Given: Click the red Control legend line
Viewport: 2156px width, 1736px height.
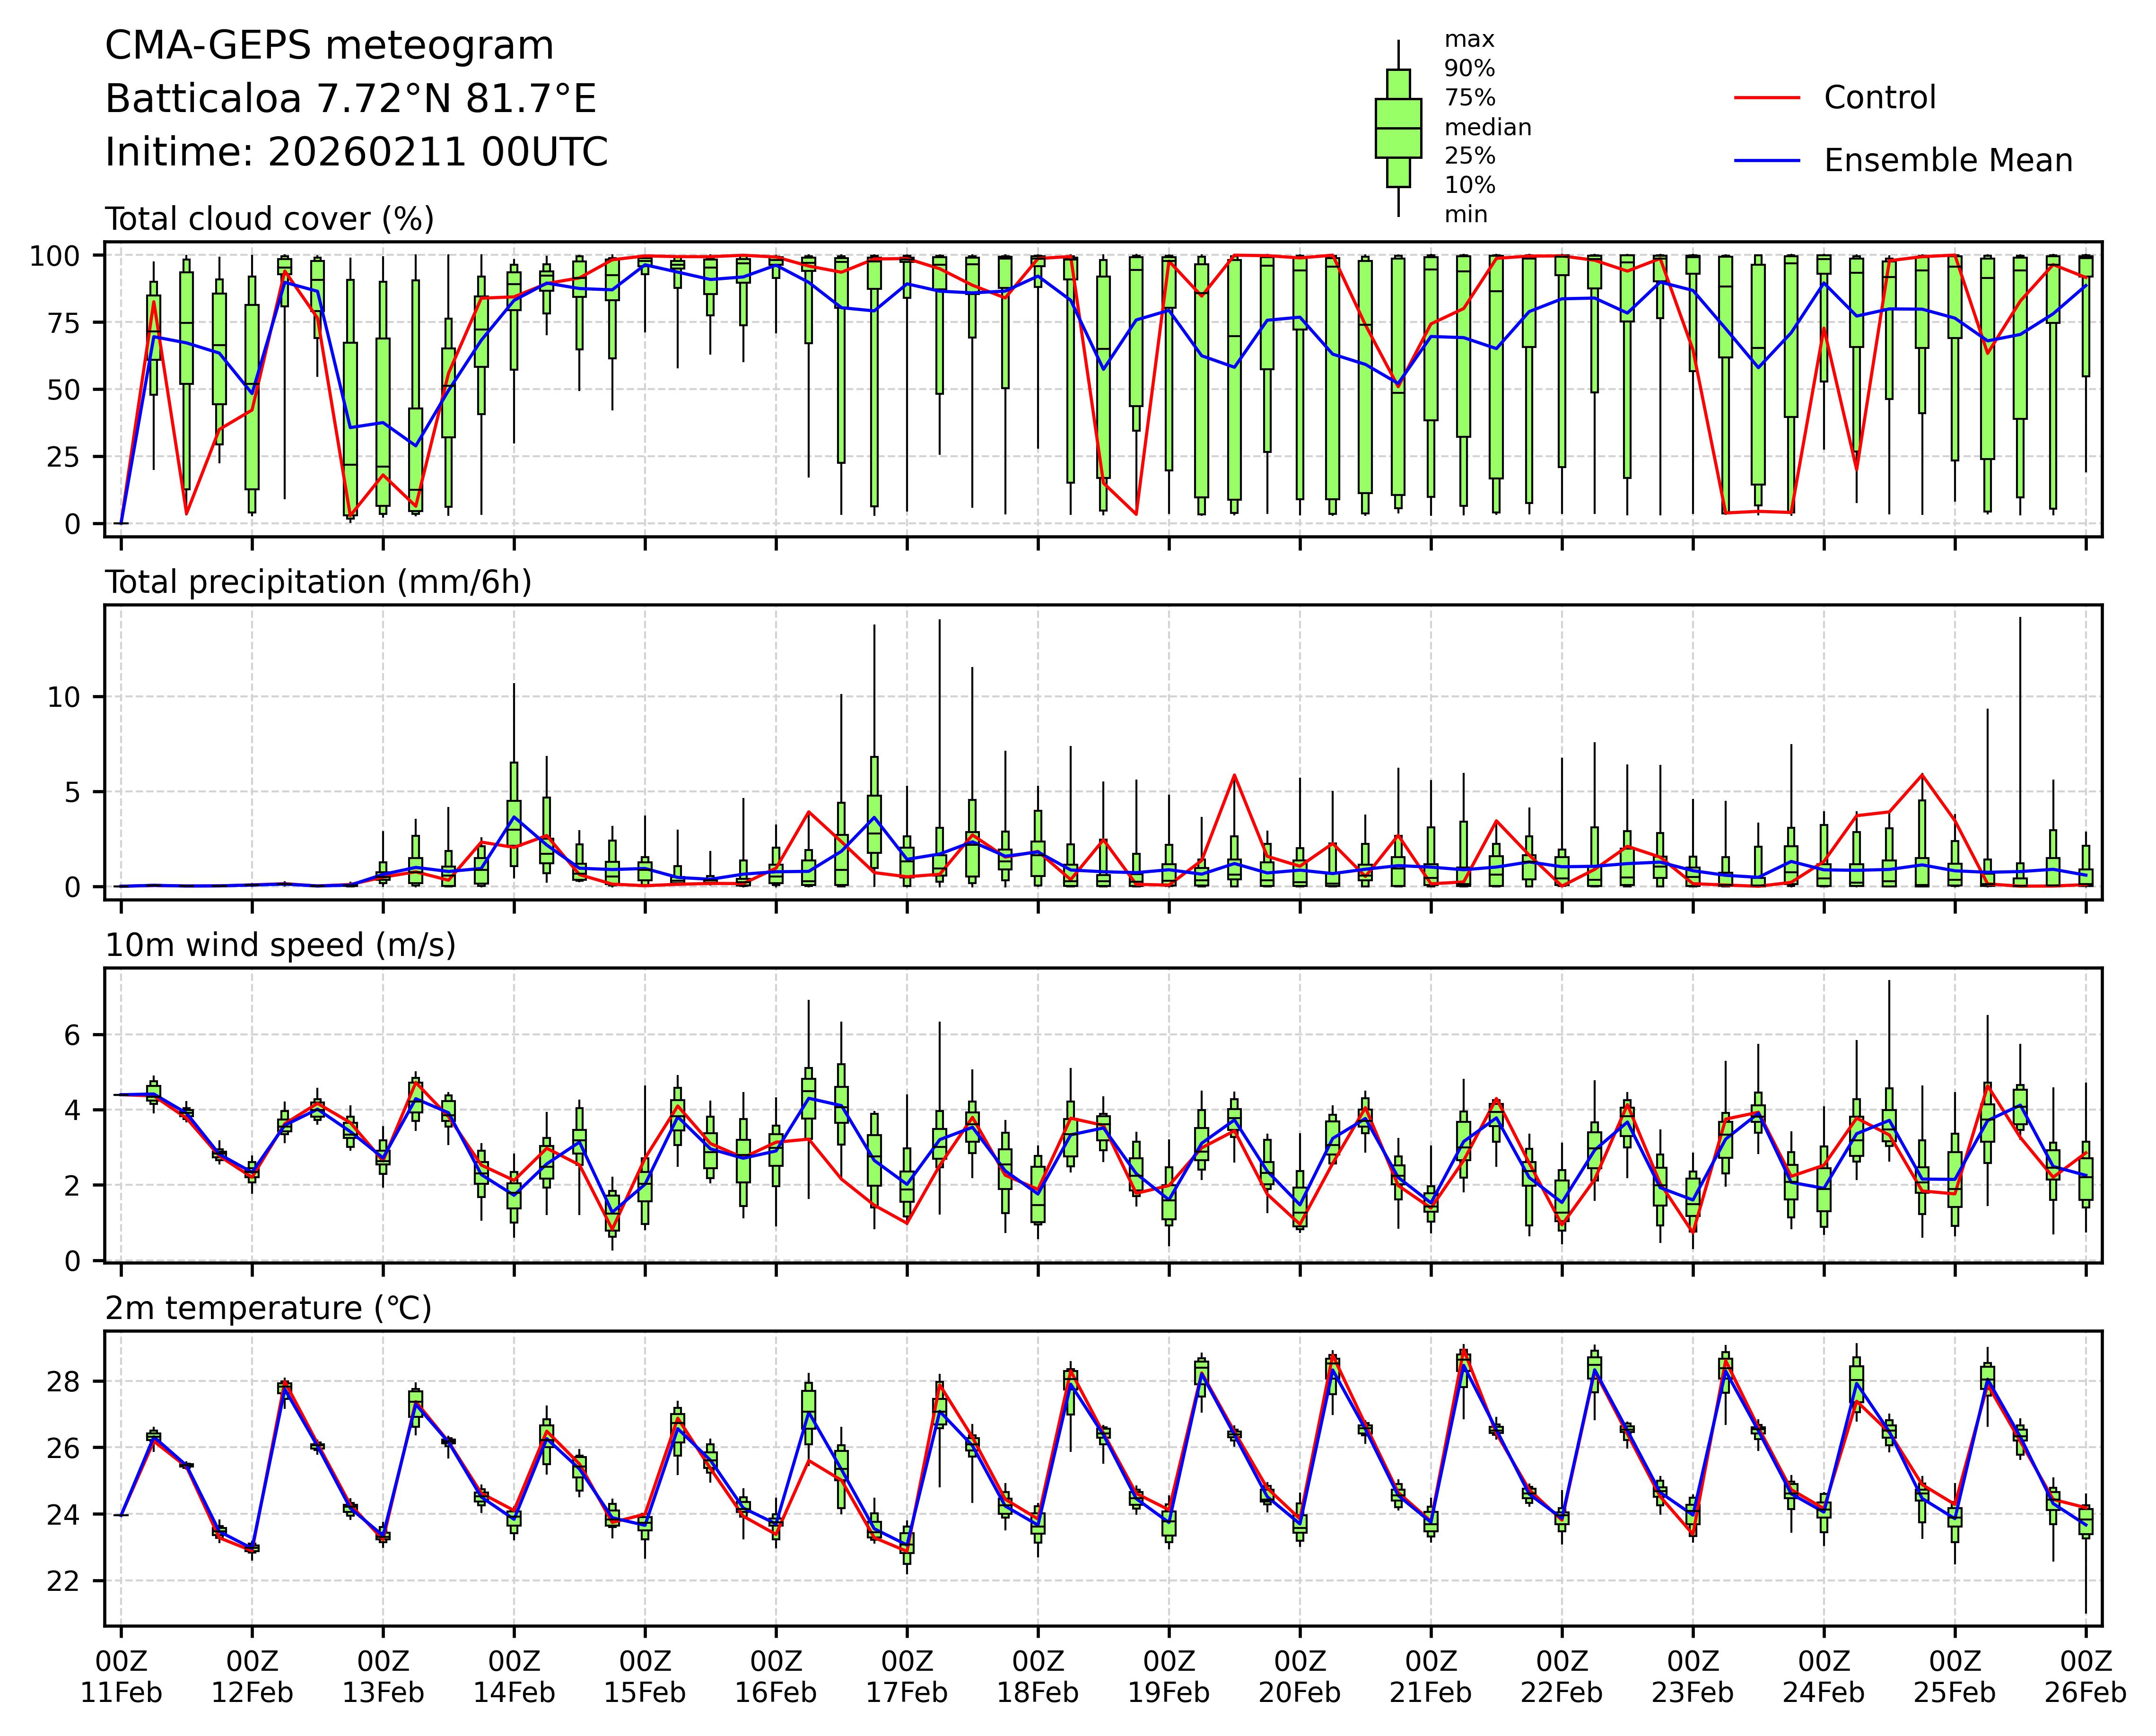Looking at the screenshot, I should coord(1766,98).
